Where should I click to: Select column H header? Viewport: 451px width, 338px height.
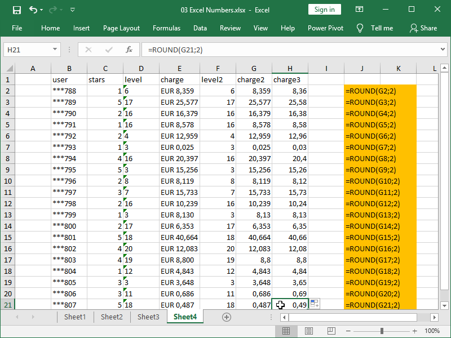click(x=290, y=68)
